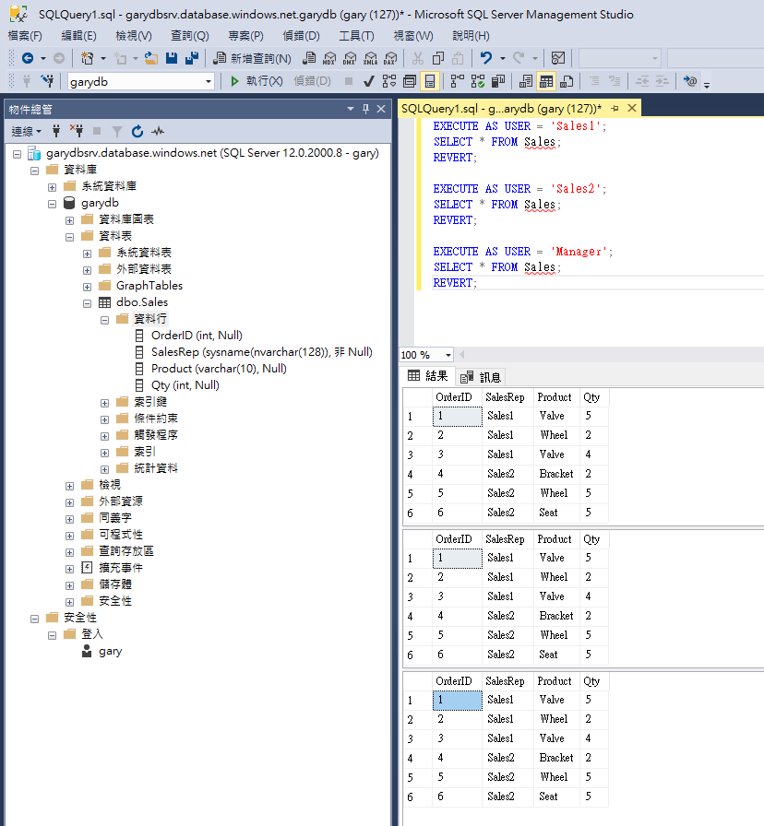The height and width of the screenshot is (826, 764).
Task: Select the OrderID column in tree
Action: (197, 336)
